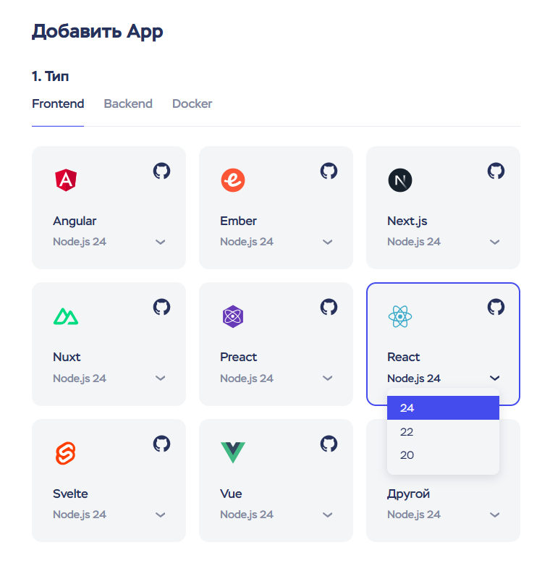Switch to the Backend tab

[x=128, y=103]
